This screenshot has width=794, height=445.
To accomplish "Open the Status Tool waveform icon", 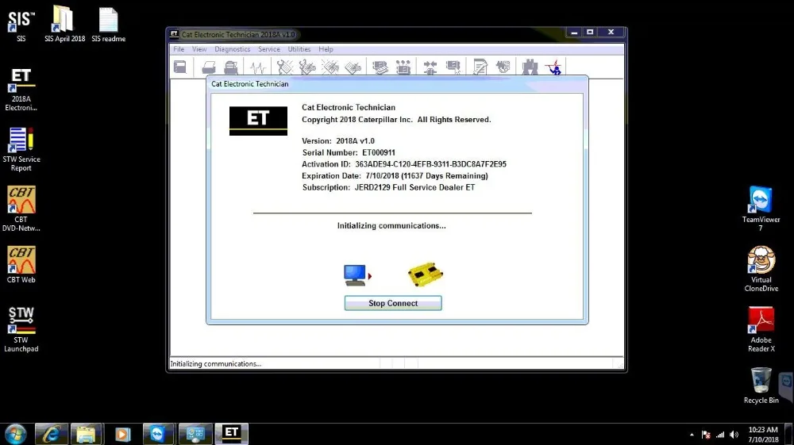I will click(x=258, y=67).
